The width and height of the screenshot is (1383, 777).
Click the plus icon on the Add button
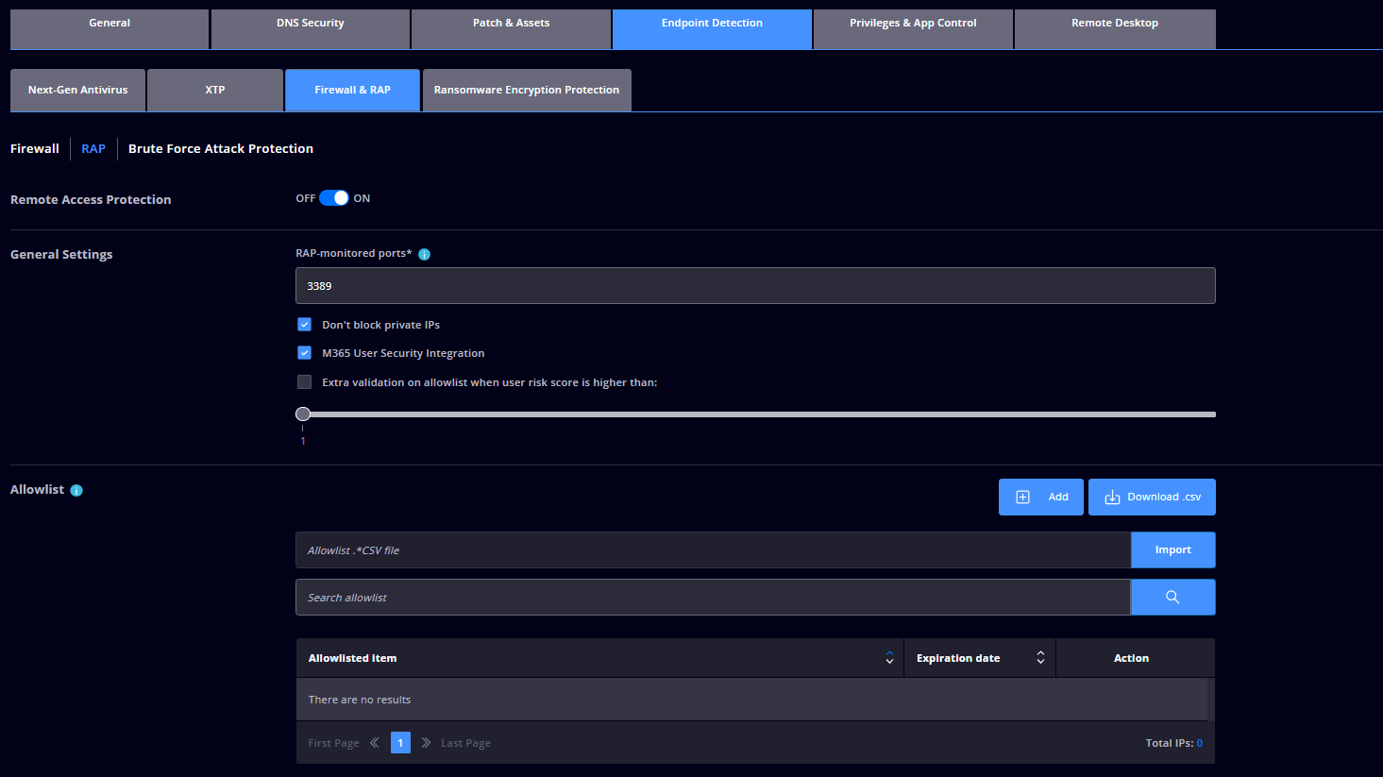[1022, 497]
